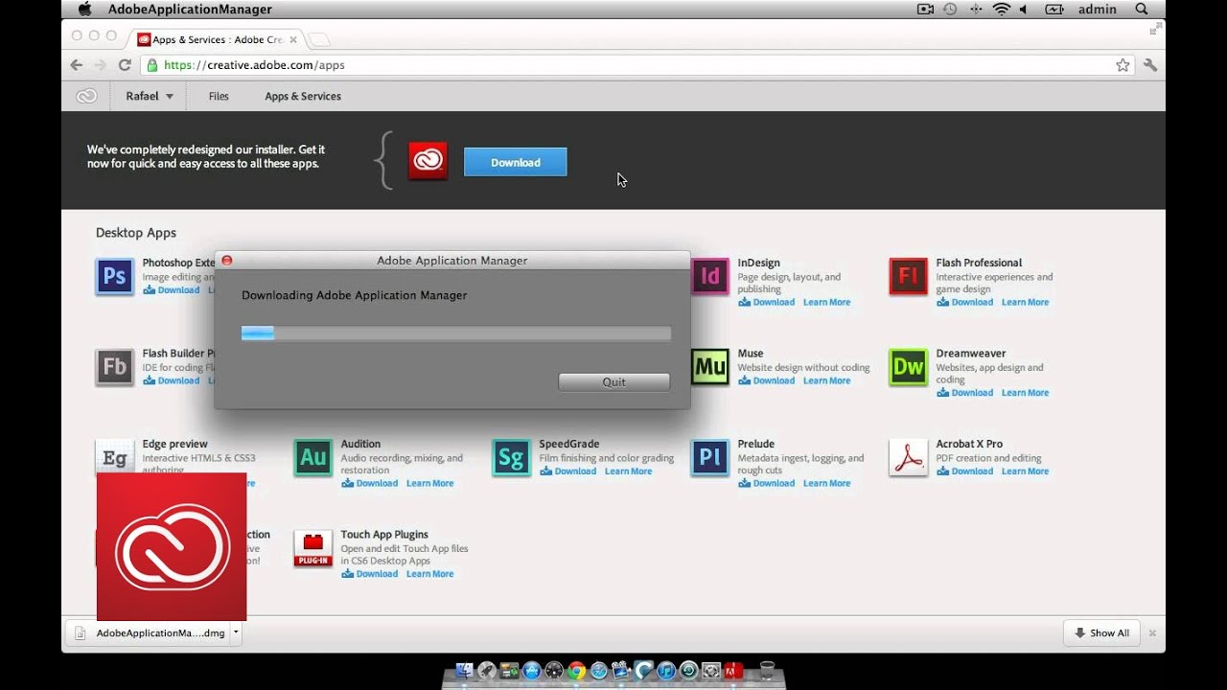1227x690 pixels.
Task: Click the Acrobat X Pro icon
Action: pos(908,457)
